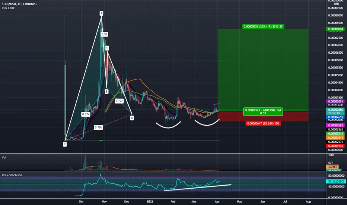Click the 0.00006000 price axis label

[x=335, y=60]
